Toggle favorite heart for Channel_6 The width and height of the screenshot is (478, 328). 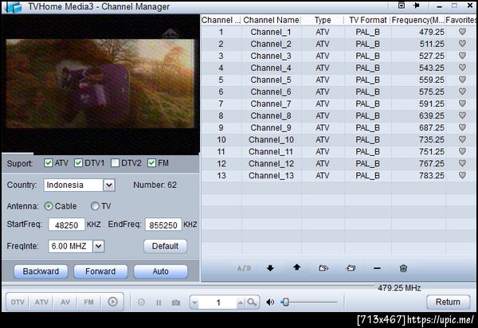pyautogui.click(x=462, y=92)
